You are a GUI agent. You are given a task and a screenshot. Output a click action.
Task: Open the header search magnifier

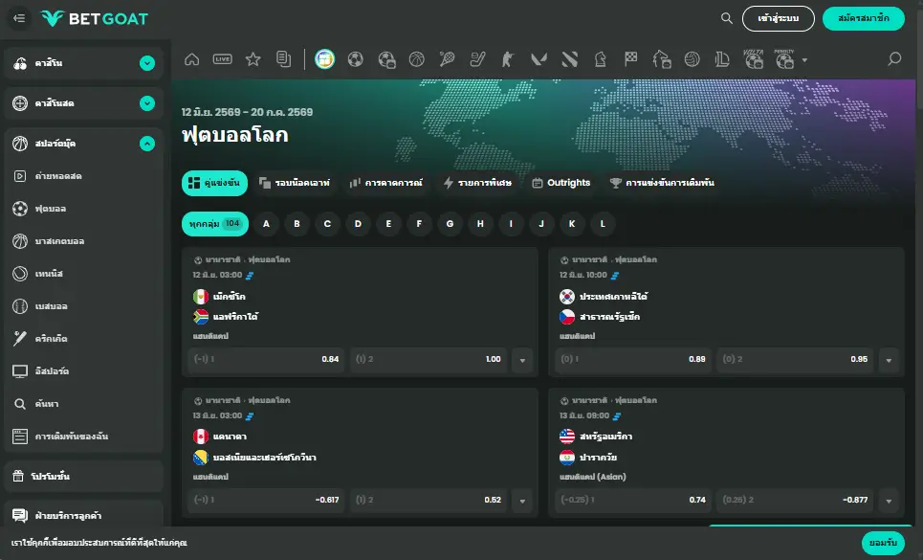click(727, 18)
